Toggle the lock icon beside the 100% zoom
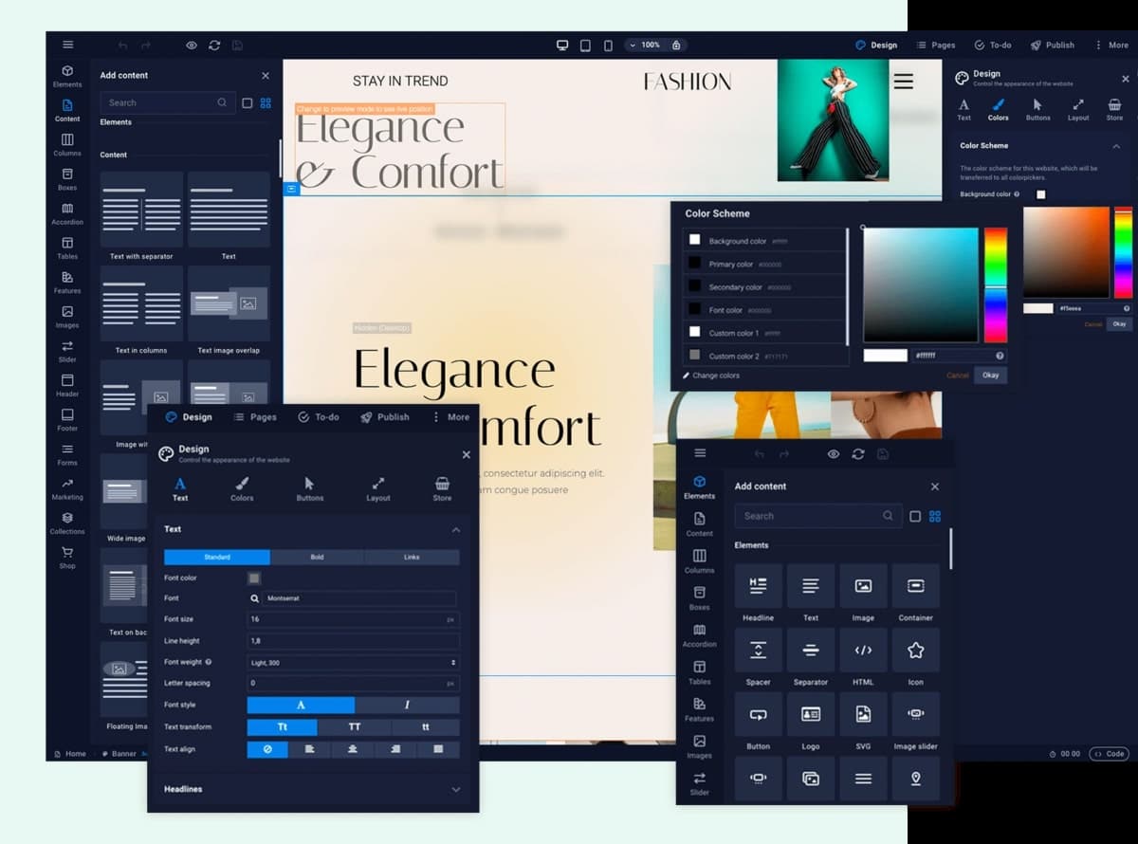The width and height of the screenshot is (1138, 844). (676, 45)
